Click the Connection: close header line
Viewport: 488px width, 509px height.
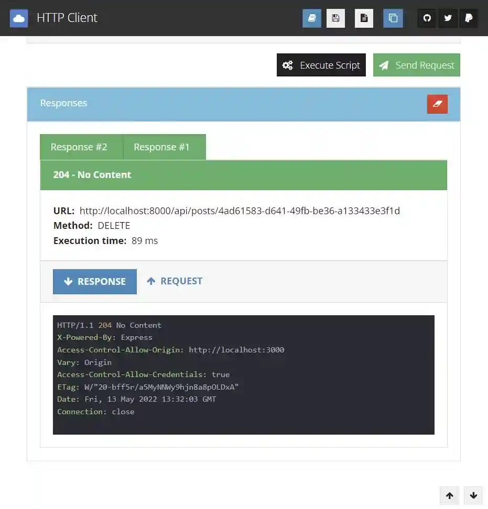95,412
